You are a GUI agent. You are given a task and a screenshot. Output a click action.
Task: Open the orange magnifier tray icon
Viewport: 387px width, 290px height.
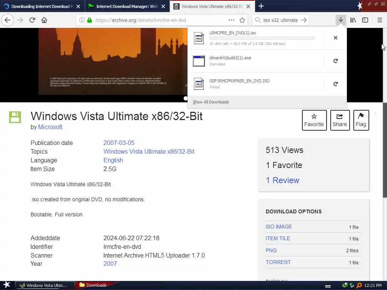pos(359,285)
